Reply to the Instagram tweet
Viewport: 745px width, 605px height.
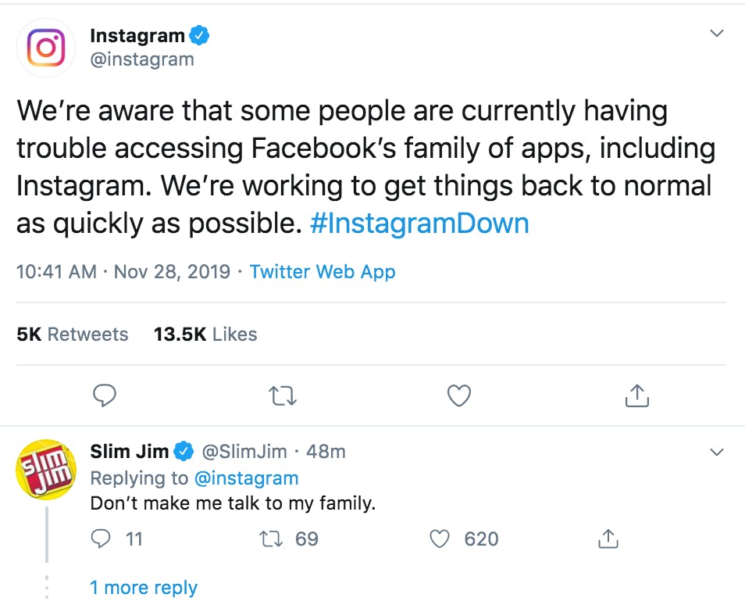coord(105,396)
